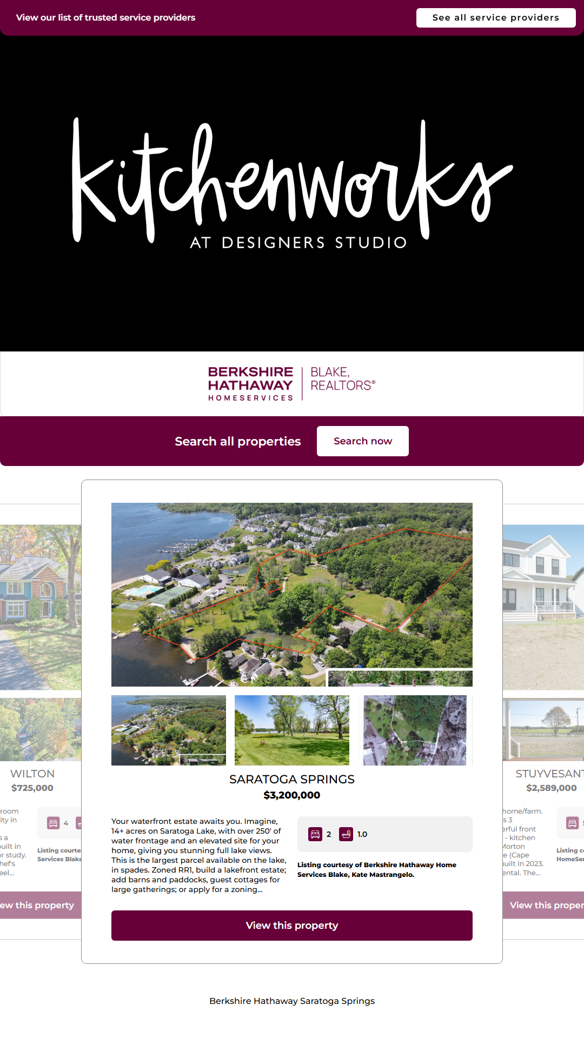The width and height of the screenshot is (584, 1038).
Task: Click the Search all properties text
Action: [238, 442]
